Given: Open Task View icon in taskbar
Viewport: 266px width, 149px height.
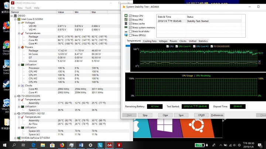Looking at the screenshot, I should coord(23,145).
